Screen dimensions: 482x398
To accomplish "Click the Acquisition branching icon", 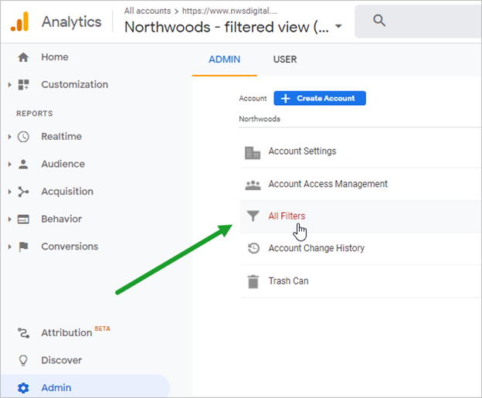I will [x=23, y=192].
